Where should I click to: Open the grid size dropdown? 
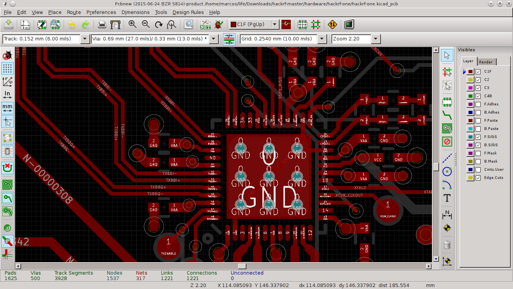[x=321, y=39]
